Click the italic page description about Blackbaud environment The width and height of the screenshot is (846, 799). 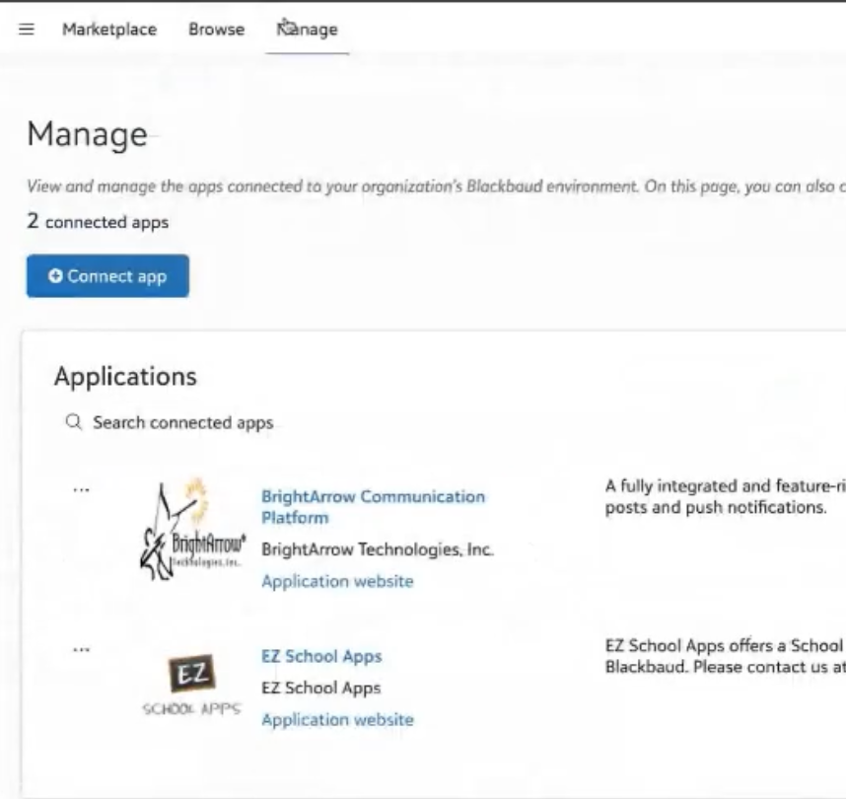pyautogui.click(x=436, y=186)
